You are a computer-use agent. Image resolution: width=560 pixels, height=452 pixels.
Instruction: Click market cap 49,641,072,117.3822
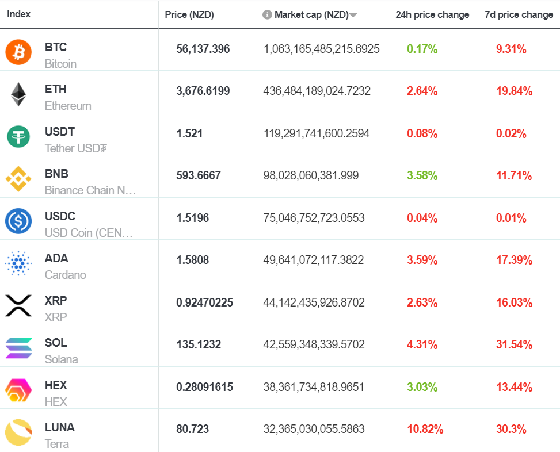(x=314, y=260)
